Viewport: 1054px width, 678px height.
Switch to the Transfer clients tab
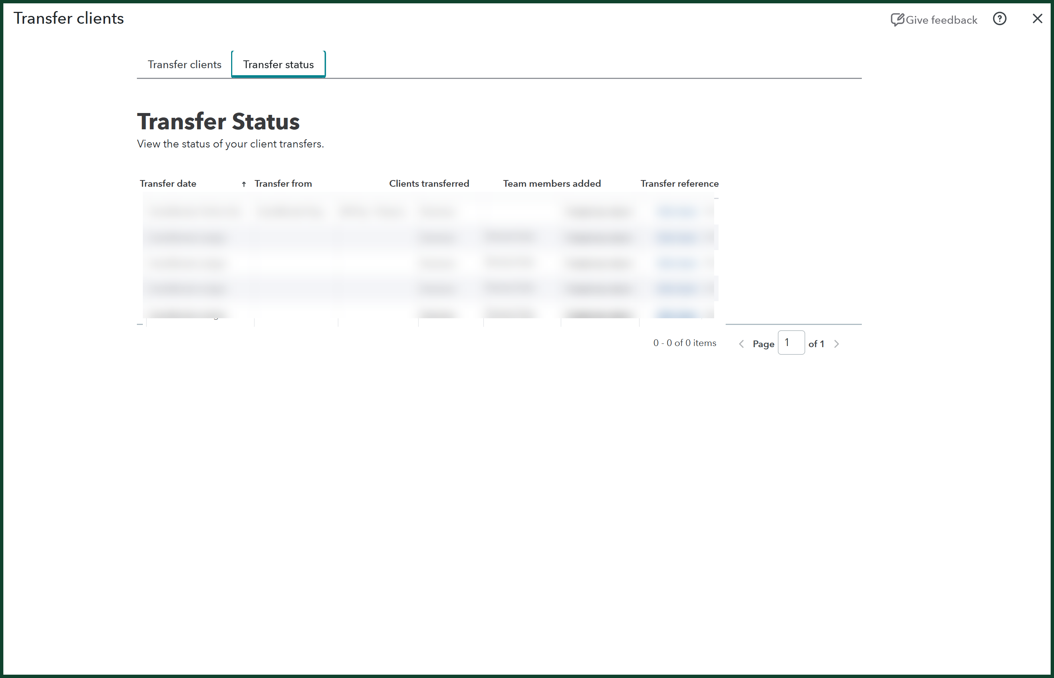tap(184, 65)
